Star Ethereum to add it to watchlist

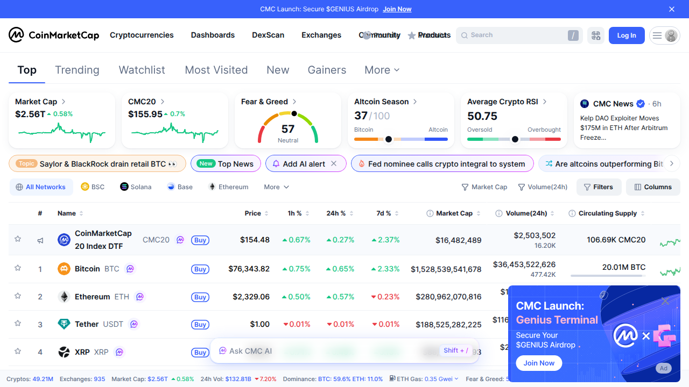[17, 296]
